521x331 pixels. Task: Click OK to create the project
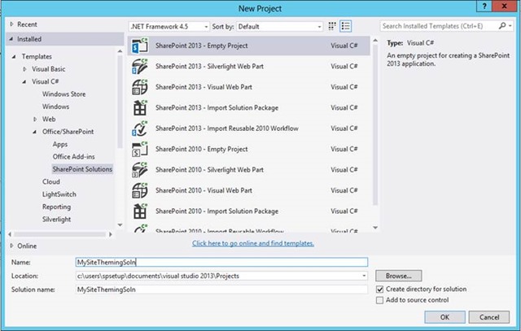tap(444, 317)
